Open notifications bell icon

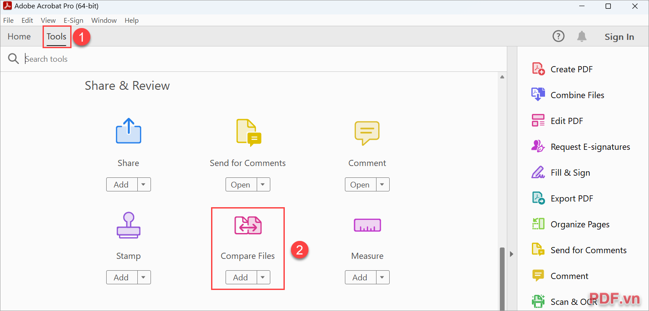tap(582, 36)
